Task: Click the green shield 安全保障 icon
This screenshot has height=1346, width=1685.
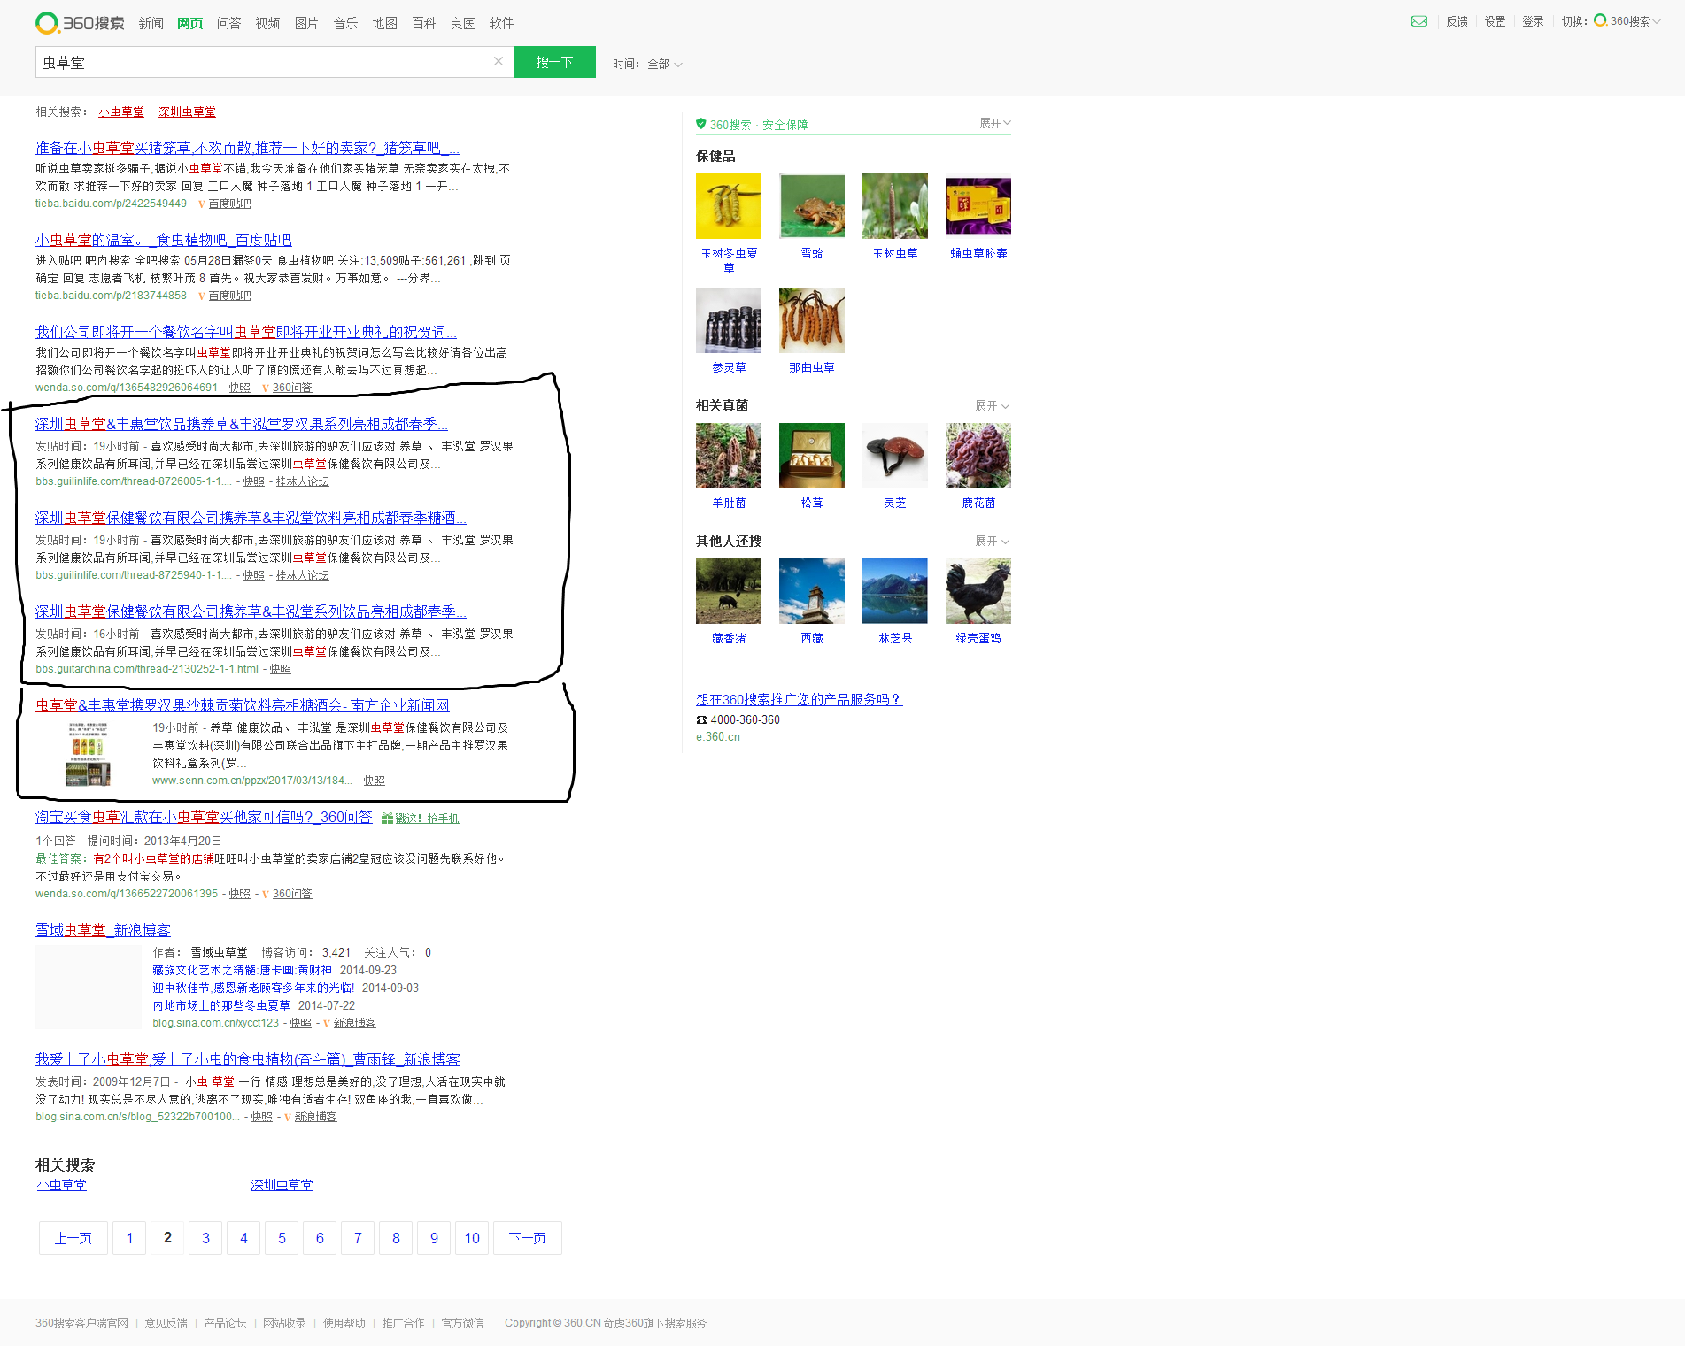Action: pyautogui.click(x=700, y=124)
